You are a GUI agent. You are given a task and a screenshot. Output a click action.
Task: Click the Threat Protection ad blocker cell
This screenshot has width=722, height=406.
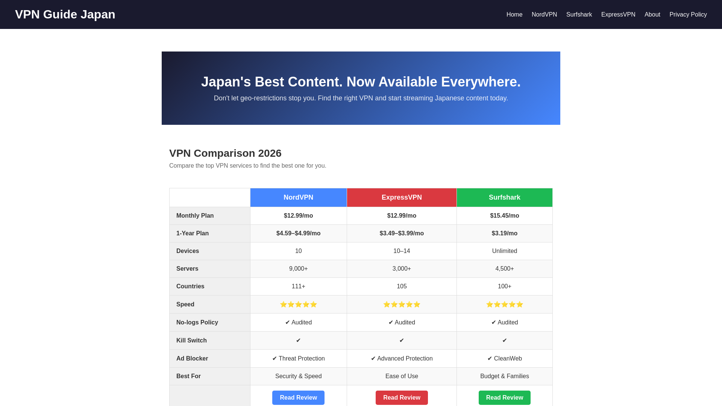click(x=299, y=359)
